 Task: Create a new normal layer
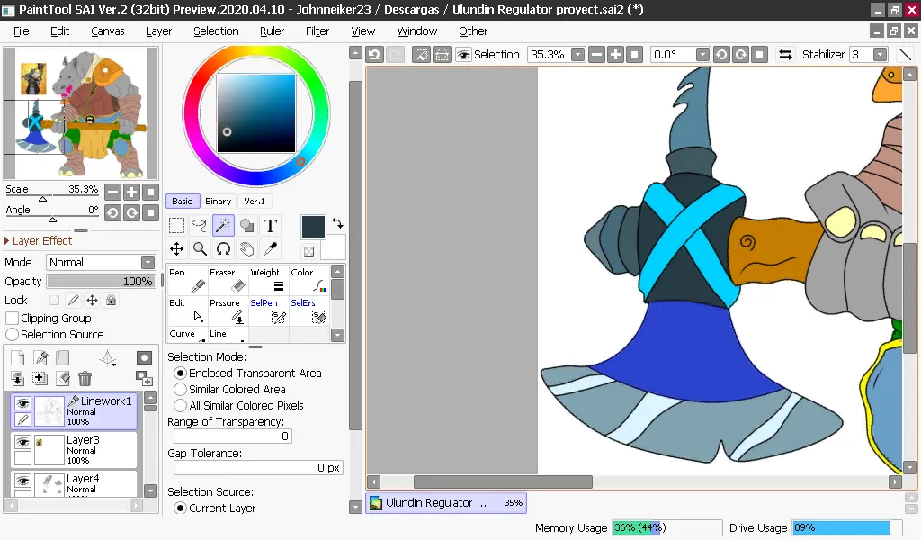click(x=18, y=358)
